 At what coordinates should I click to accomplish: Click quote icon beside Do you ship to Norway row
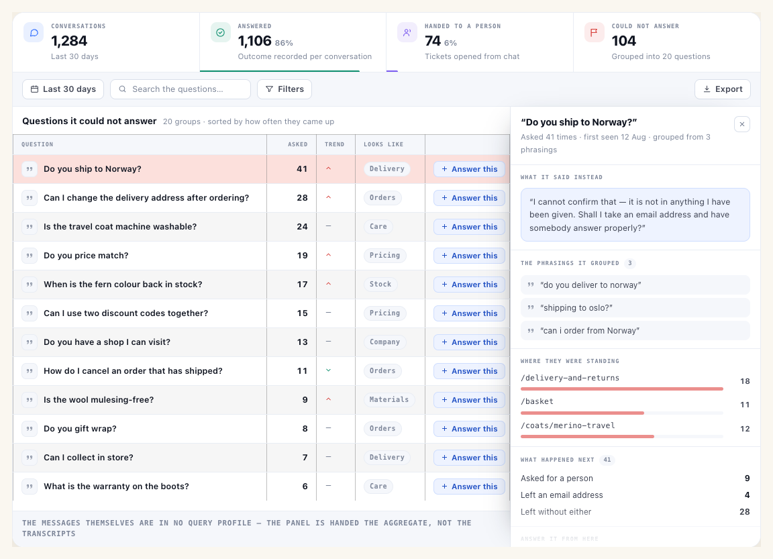tap(30, 169)
